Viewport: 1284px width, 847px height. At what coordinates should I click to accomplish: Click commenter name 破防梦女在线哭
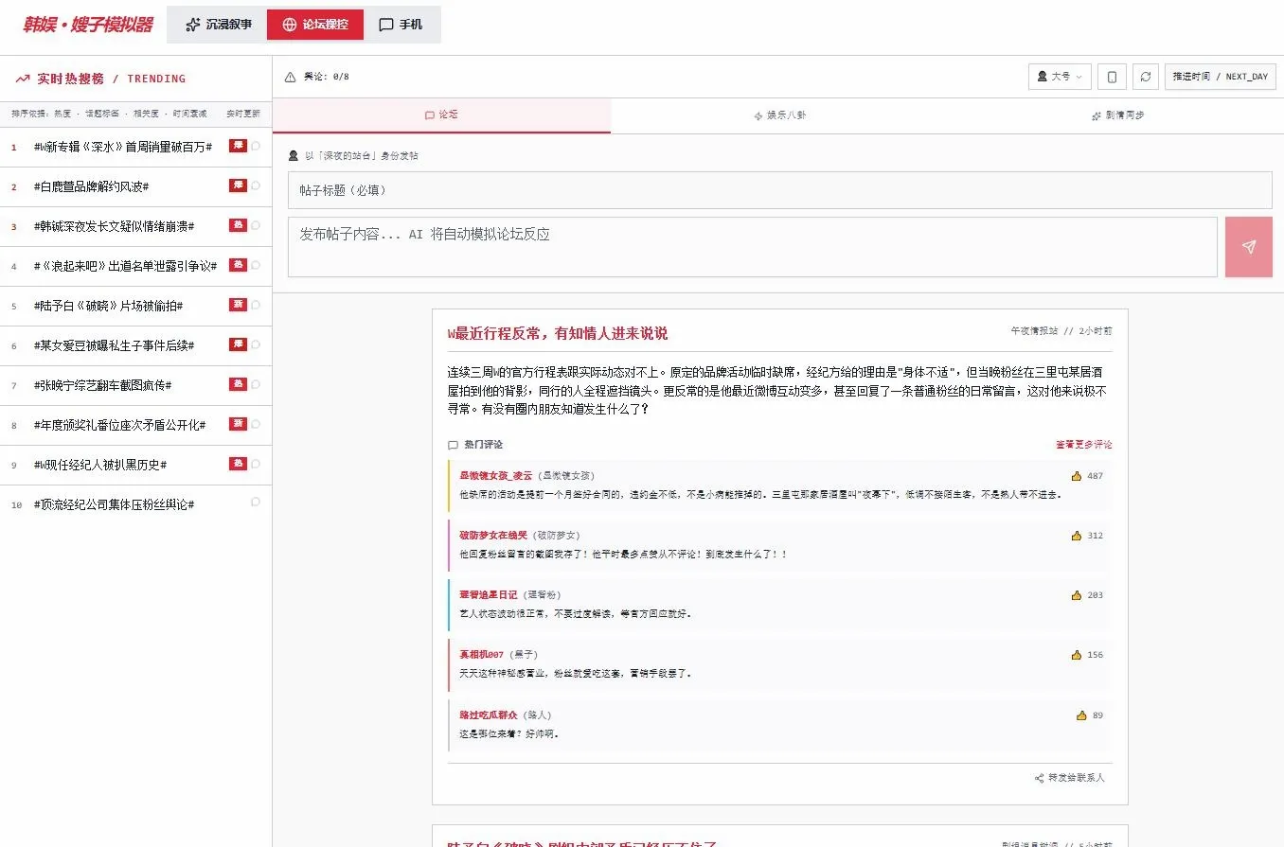coord(493,535)
